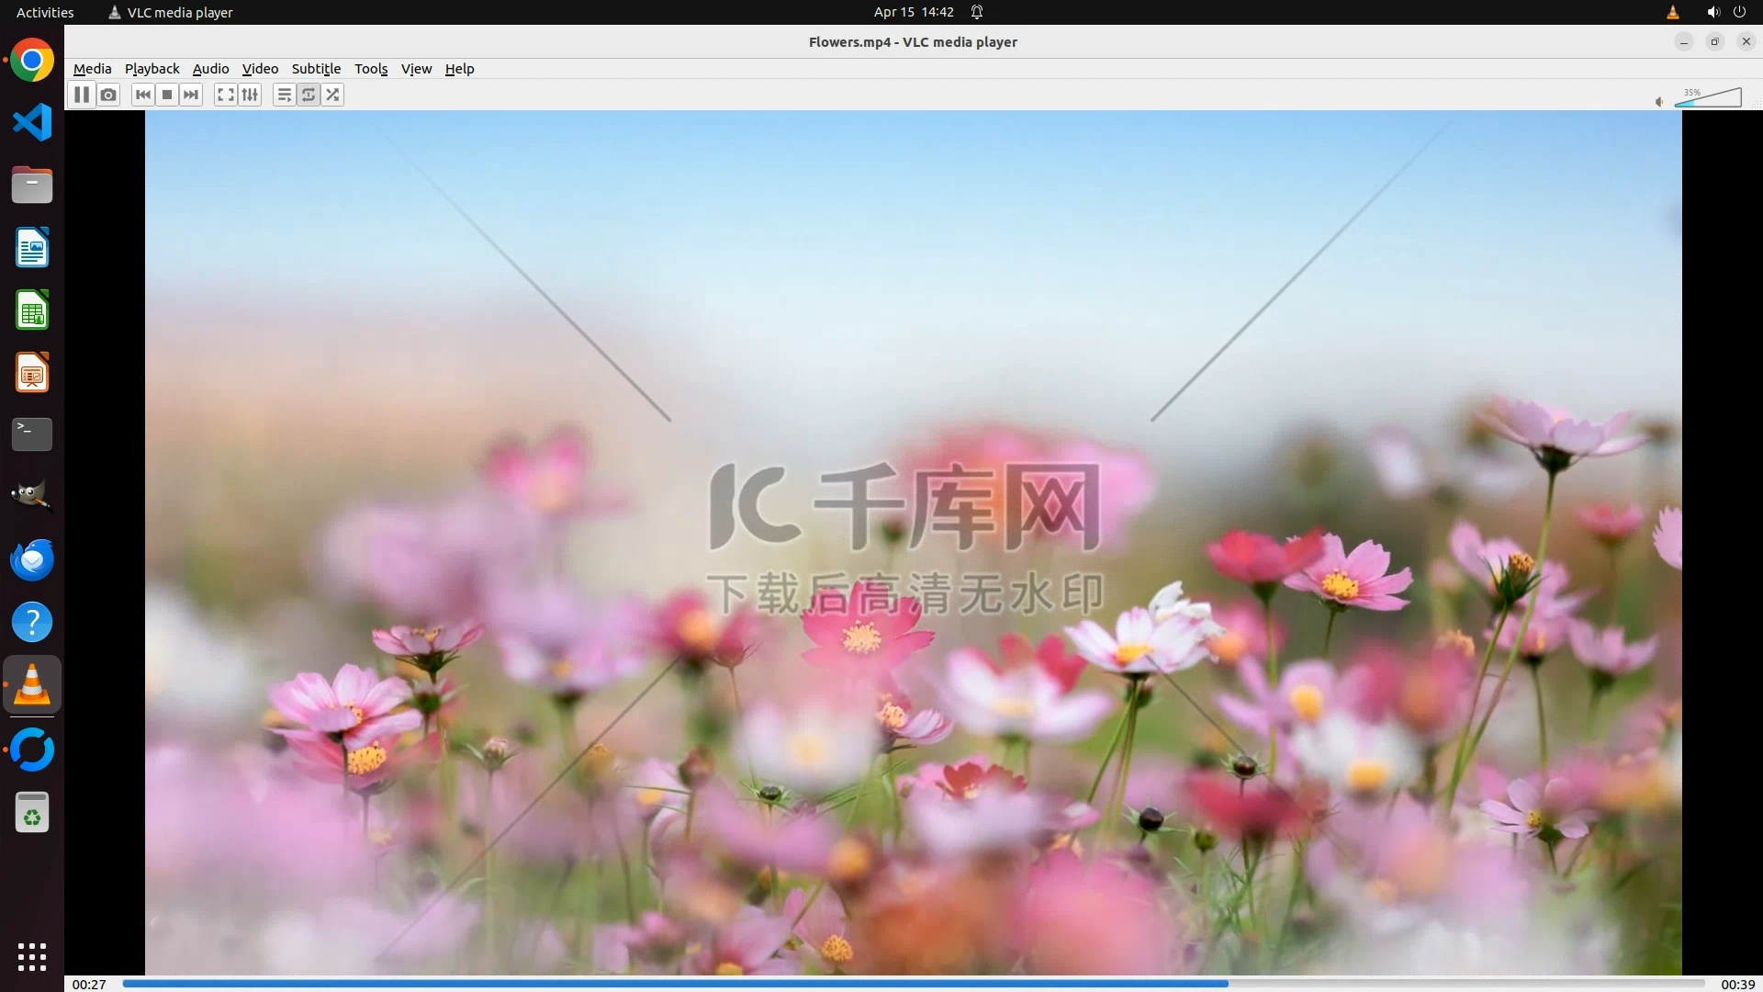Toggle fullscreen video mode
The image size is (1763, 992).
pyautogui.click(x=225, y=95)
